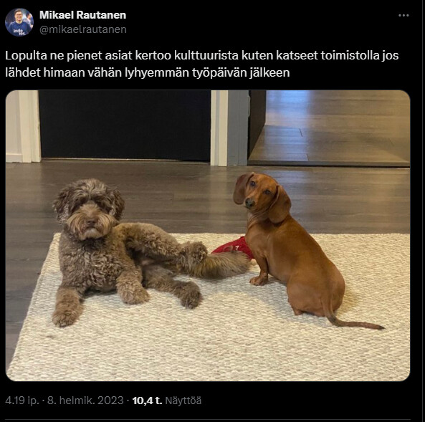Image resolution: width=425 pixels, height=422 pixels.
Task: Click the dachshund's tail on the rug
Action: (354, 322)
